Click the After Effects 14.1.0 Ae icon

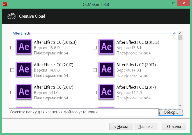pos(24,92)
